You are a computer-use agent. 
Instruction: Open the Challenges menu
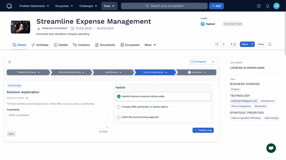[x=88, y=6]
